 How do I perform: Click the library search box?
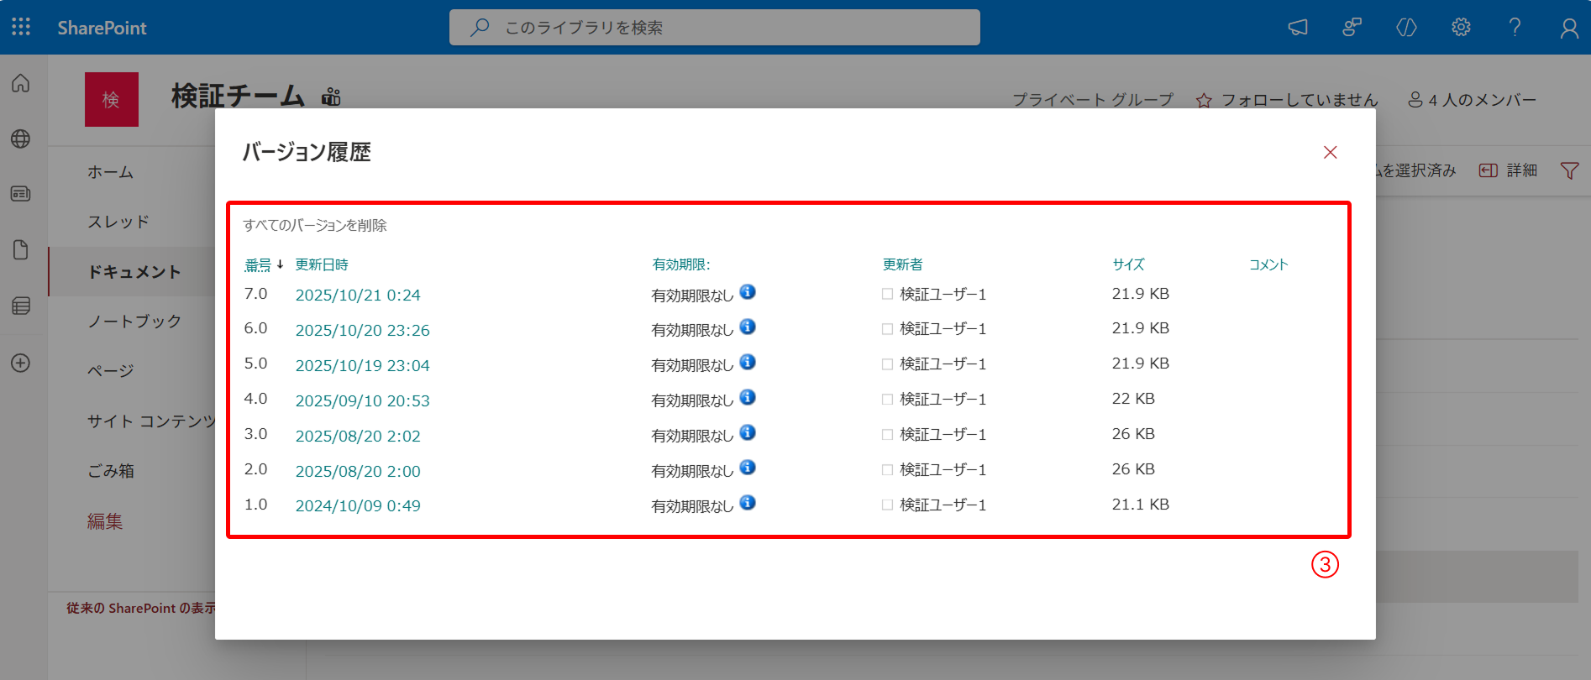tap(714, 28)
